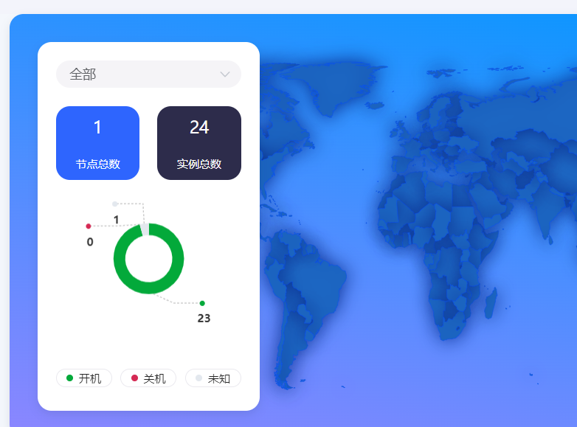Click the 23 value label on chart
577x427 pixels.
204,318
